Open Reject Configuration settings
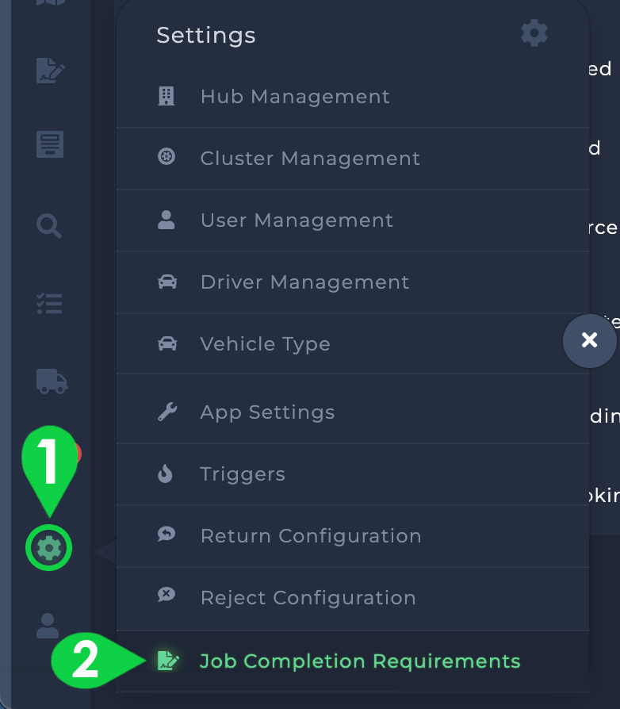620x709 pixels. pyautogui.click(x=307, y=597)
